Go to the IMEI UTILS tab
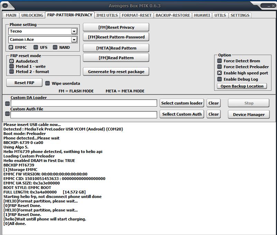Image resolution: width=277 pixels, height=235 pixels. (107, 15)
